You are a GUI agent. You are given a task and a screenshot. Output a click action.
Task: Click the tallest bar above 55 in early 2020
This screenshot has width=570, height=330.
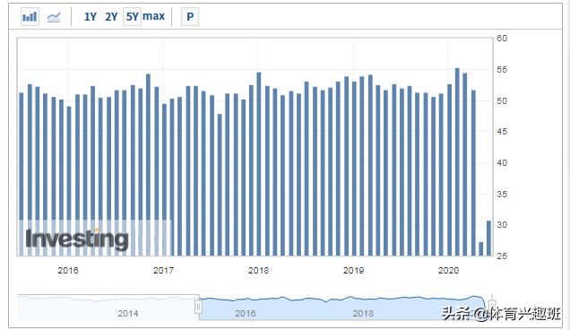point(457,162)
